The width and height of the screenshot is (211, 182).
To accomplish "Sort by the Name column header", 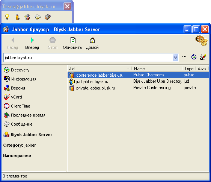I will tap(157, 68).
